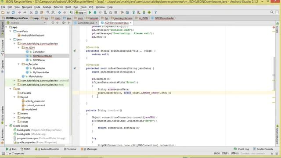This screenshot has width=281, height=158.
Task: Collapse the manifests folder
Action: coord(11,31)
